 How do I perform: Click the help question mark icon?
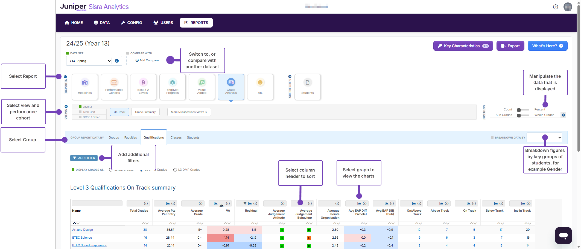click(x=556, y=7)
